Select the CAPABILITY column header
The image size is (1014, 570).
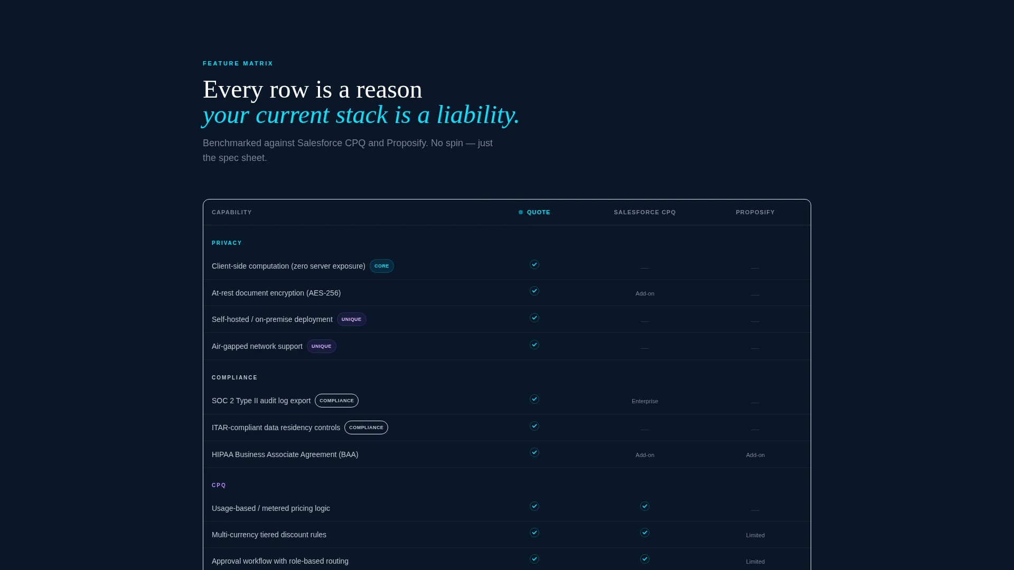[x=232, y=212]
